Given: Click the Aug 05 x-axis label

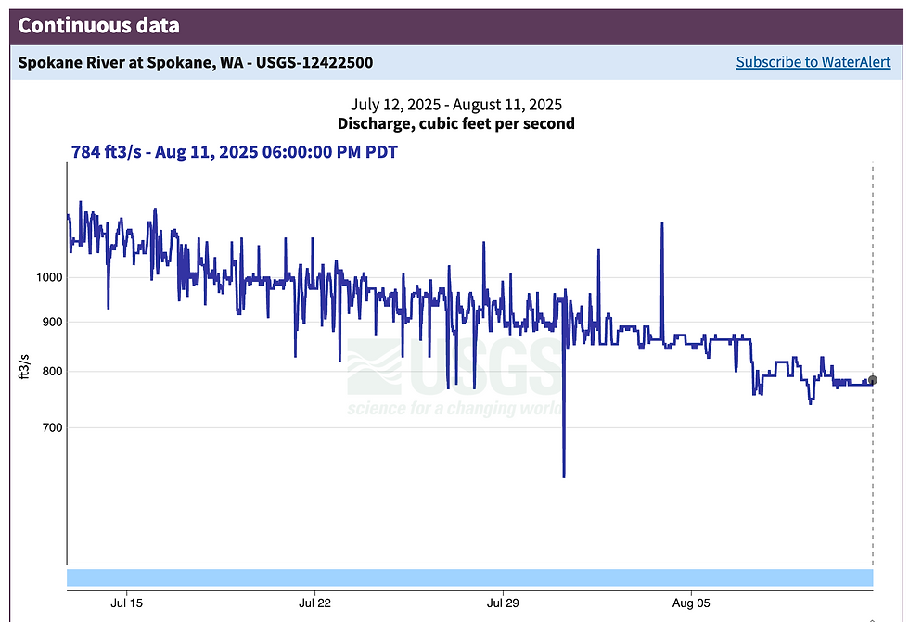Looking at the screenshot, I should tap(691, 603).
